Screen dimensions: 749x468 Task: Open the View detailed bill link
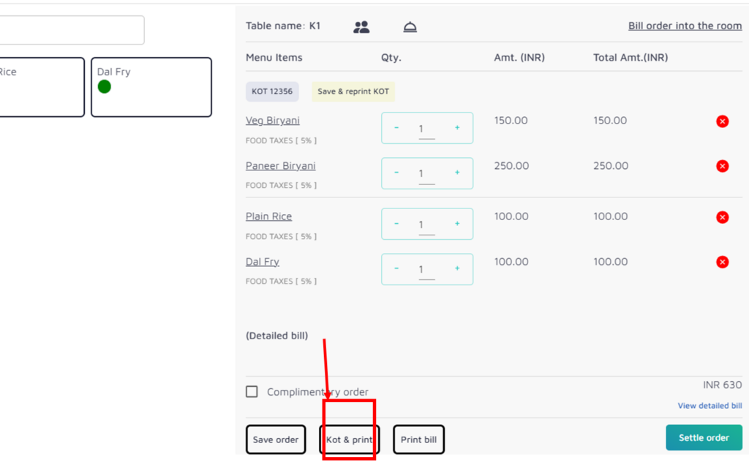[x=710, y=405]
